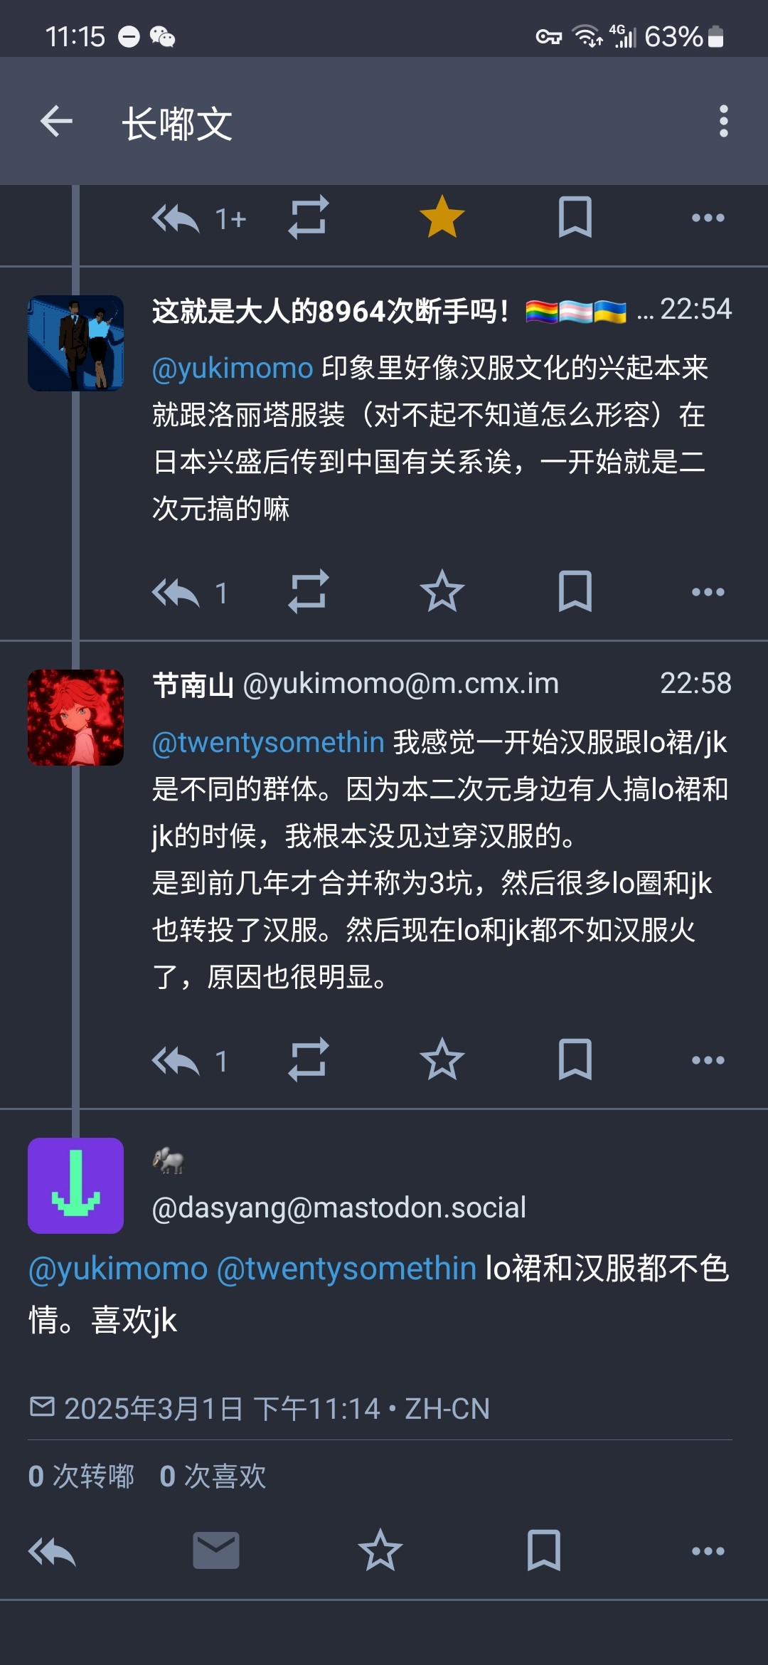Boost the 22:58 post by 节南山
This screenshot has height=1665, width=768.
point(309,1059)
